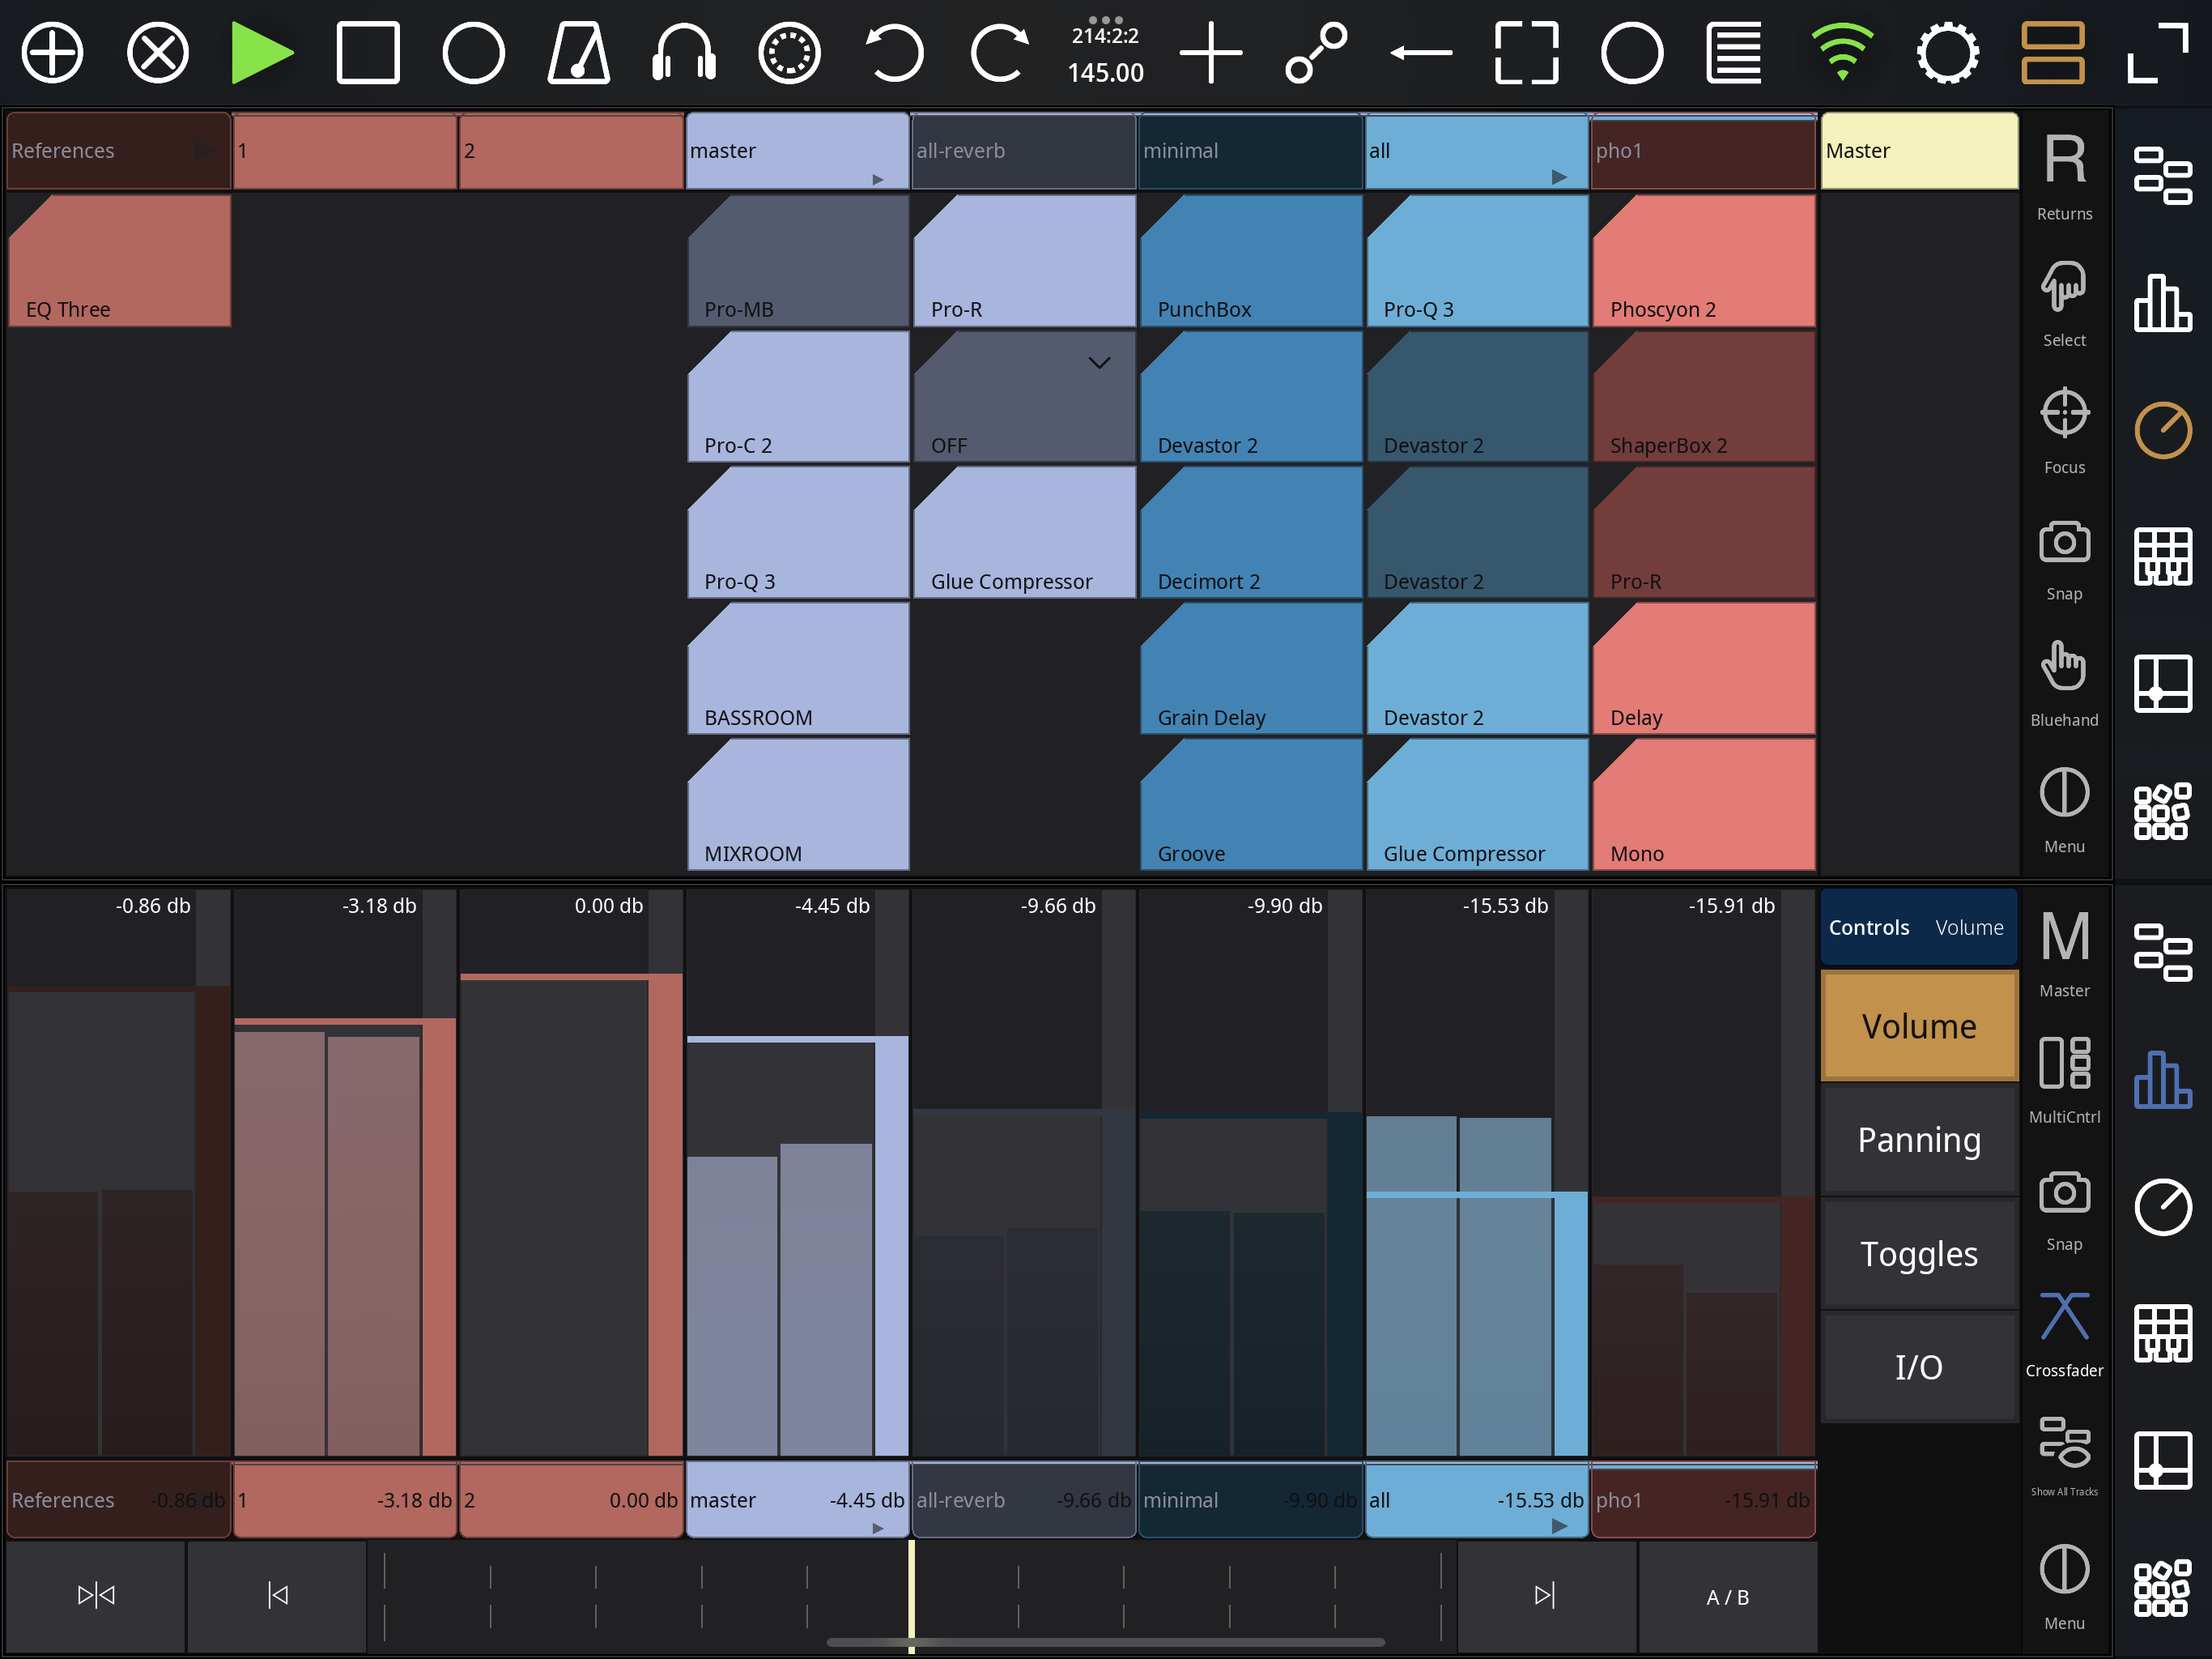Expand the all track group arrow
Image resolution: width=2212 pixels, height=1659 pixels.
coord(1558,177)
